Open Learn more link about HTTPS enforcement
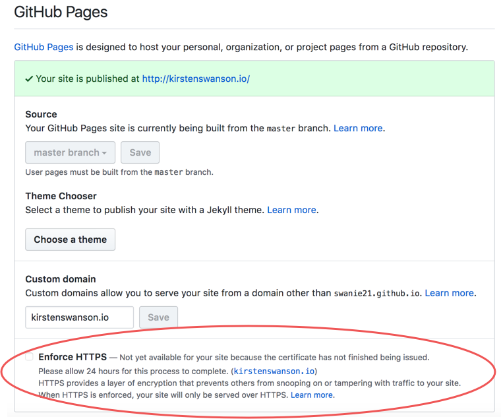501x419 pixels. [312, 395]
